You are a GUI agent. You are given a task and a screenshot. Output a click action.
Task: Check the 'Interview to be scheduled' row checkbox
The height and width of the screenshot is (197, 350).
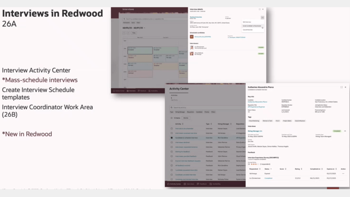tap(172, 129)
